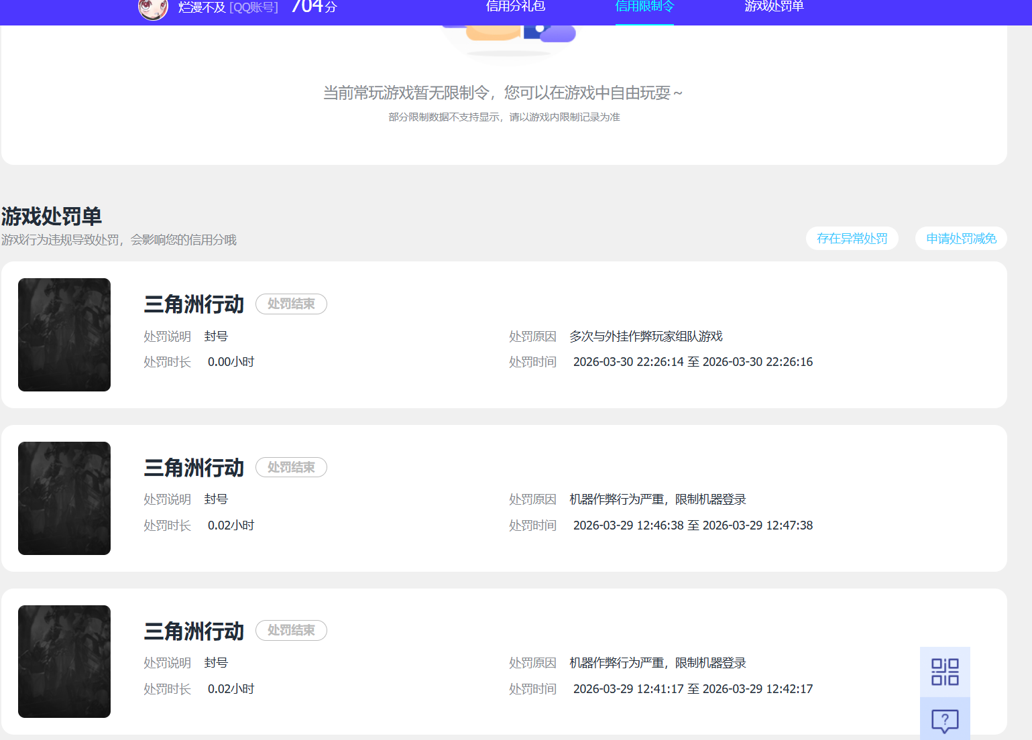Click 处罚结束 badge of 12:46:38 penalty
Screen dimensions: 1032x740
pyautogui.click(x=291, y=467)
